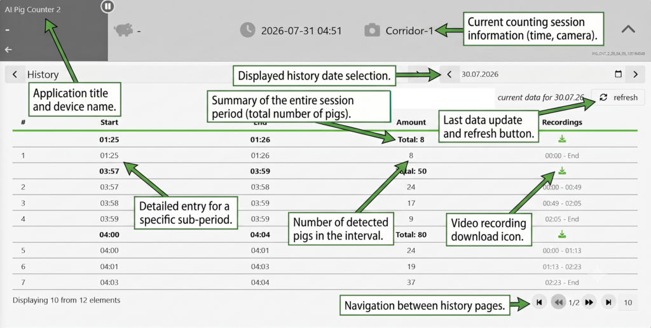Screen dimensions: 651x328
Task: Click the AI Pig Counter 2 title
Action: tap(32, 9)
